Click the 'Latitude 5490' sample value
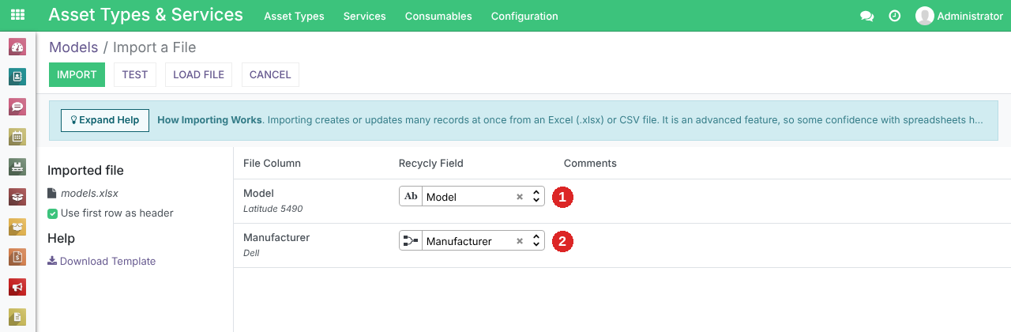The width and height of the screenshot is (1011, 332). 273,209
